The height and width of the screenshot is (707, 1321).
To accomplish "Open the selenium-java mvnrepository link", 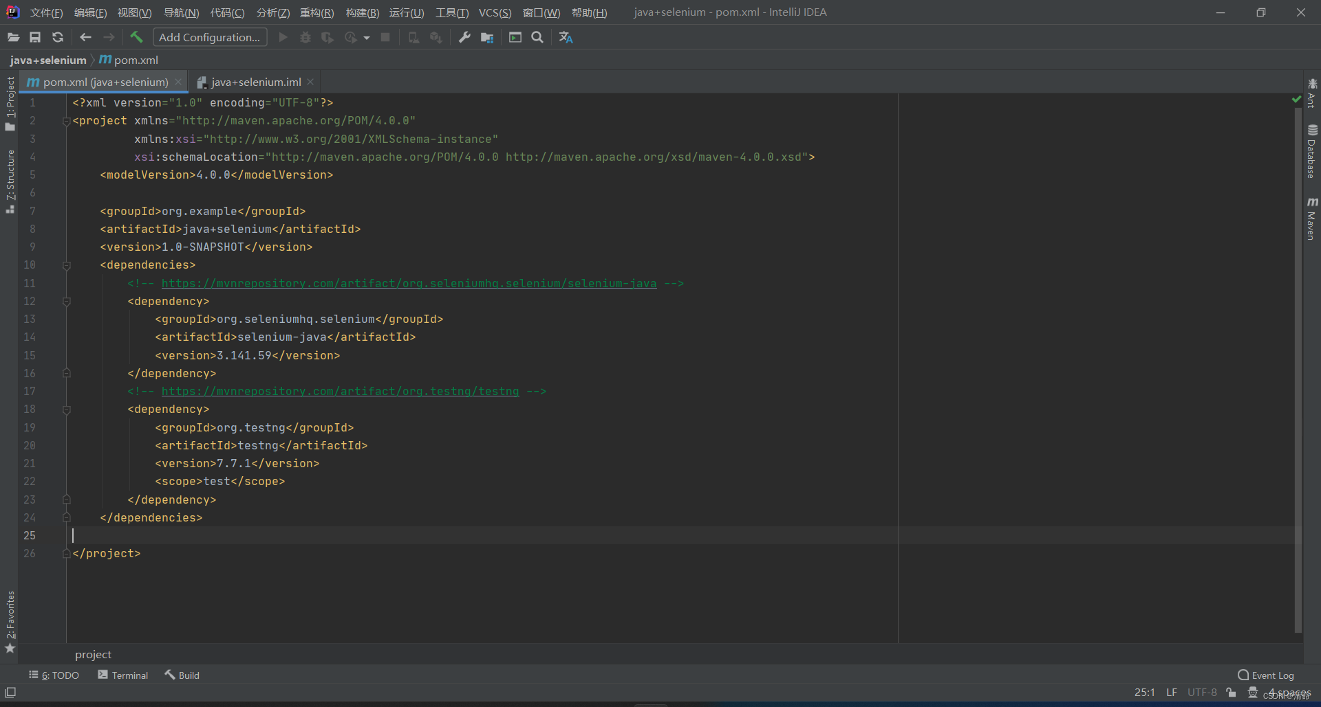I will click(409, 283).
